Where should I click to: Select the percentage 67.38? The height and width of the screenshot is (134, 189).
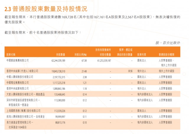84,60
